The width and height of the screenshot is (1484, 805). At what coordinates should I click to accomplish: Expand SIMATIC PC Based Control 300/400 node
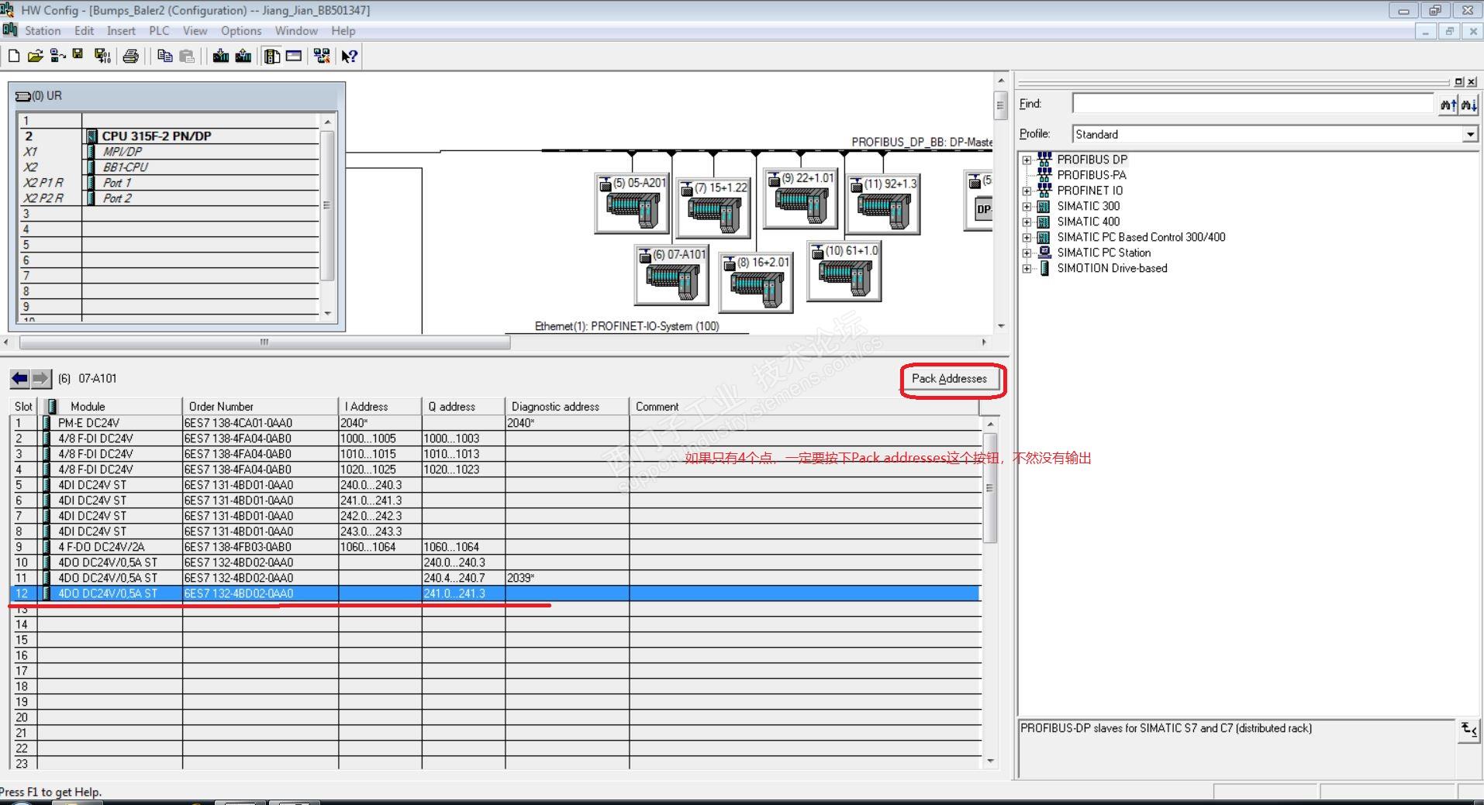[1027, 237]
